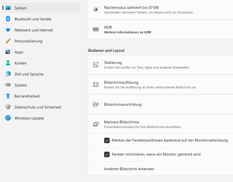Click the Bluetooth icon in sidebar
233x182 pixels.
click(8, 19)
